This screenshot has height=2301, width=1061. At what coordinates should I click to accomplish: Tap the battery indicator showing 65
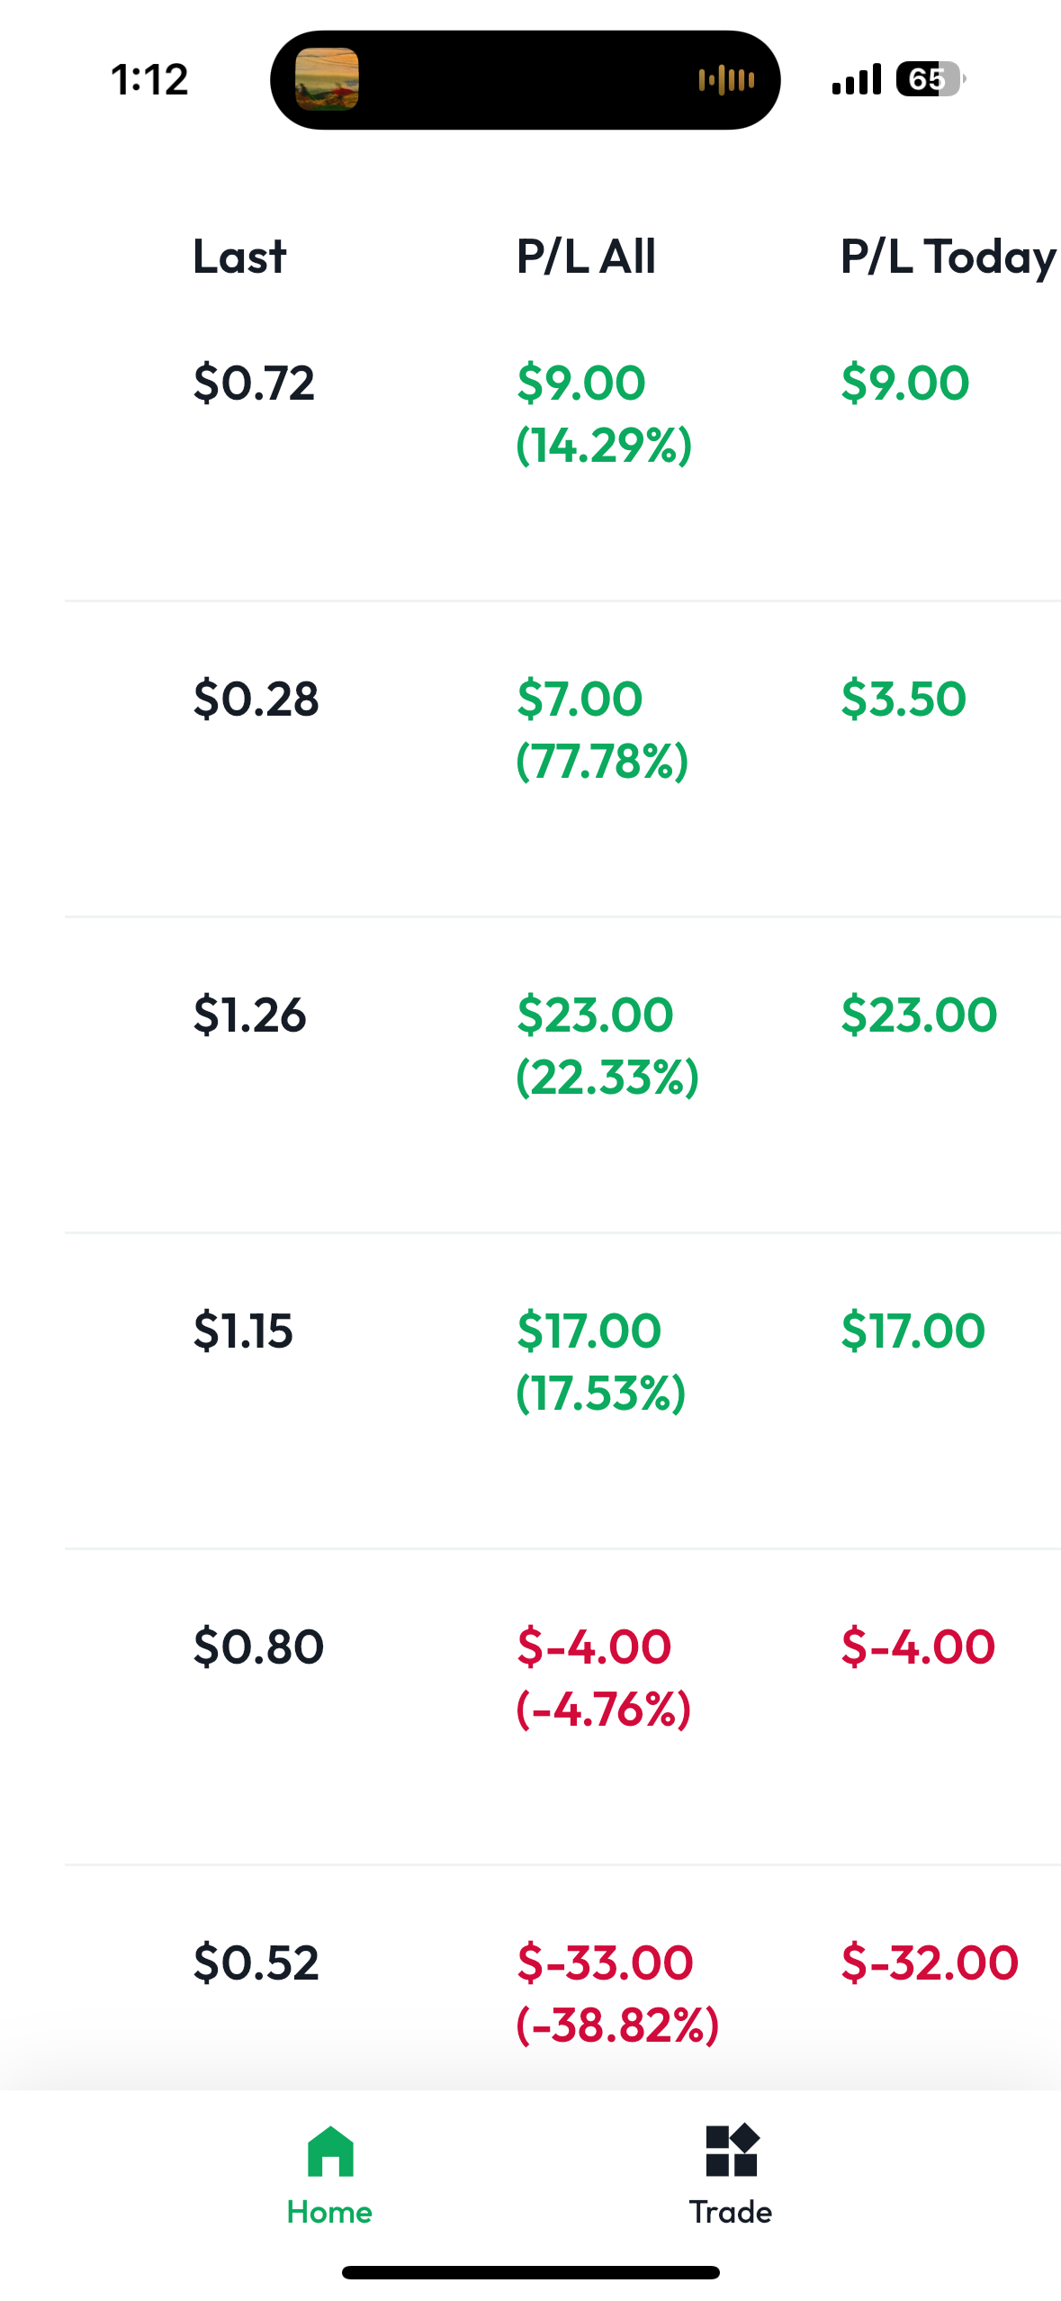(930, 79)
